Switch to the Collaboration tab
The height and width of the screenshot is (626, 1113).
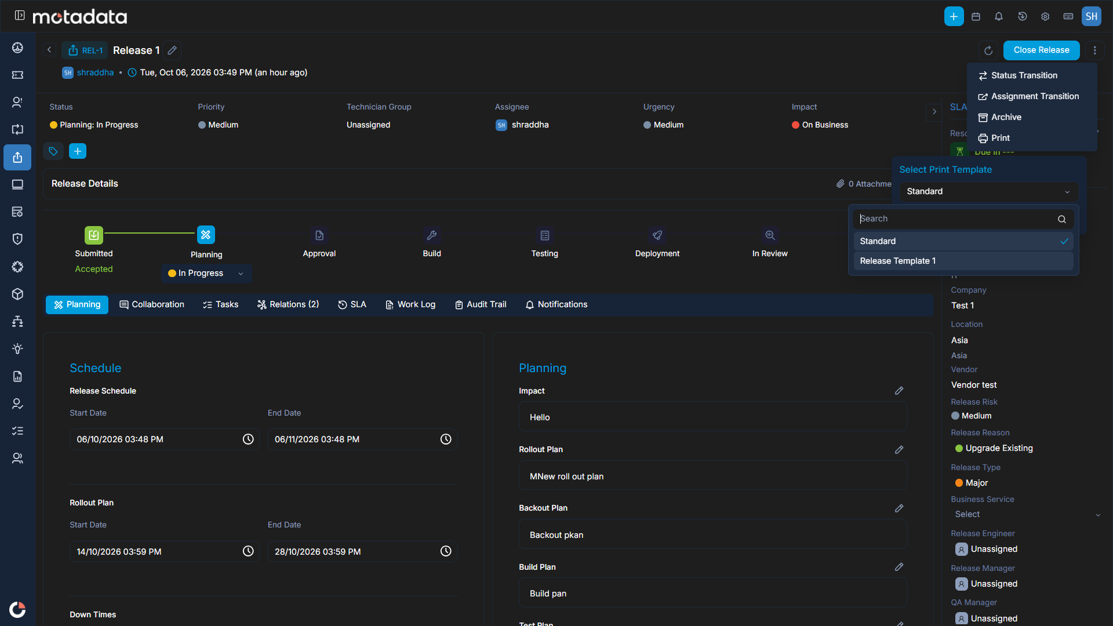[x=152, y=305]
